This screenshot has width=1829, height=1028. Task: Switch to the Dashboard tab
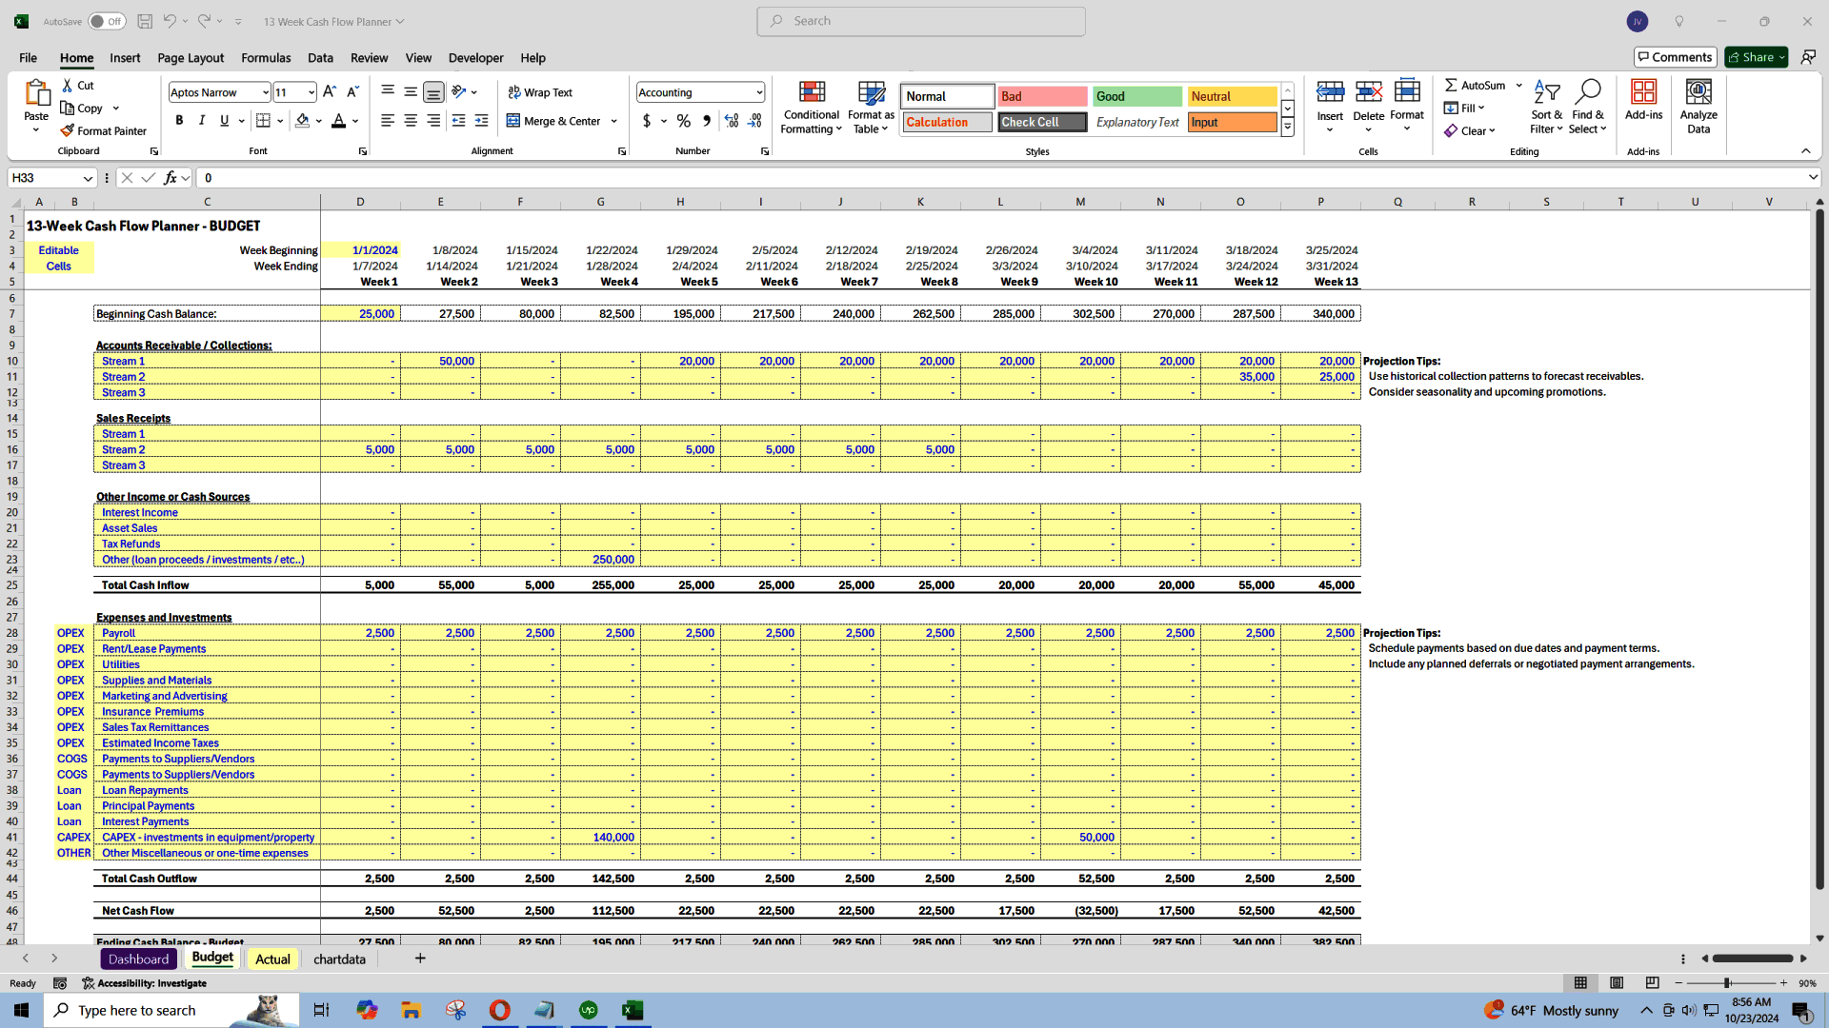[137, 959]
